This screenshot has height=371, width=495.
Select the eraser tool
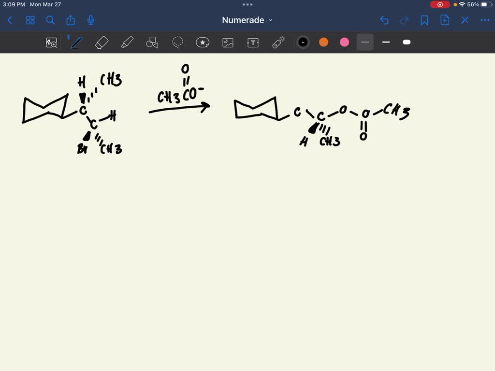pos(102,42)
